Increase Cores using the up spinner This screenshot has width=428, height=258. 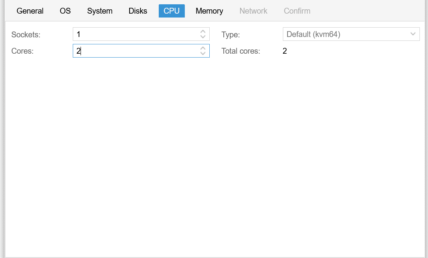click(x=203, y=48)
